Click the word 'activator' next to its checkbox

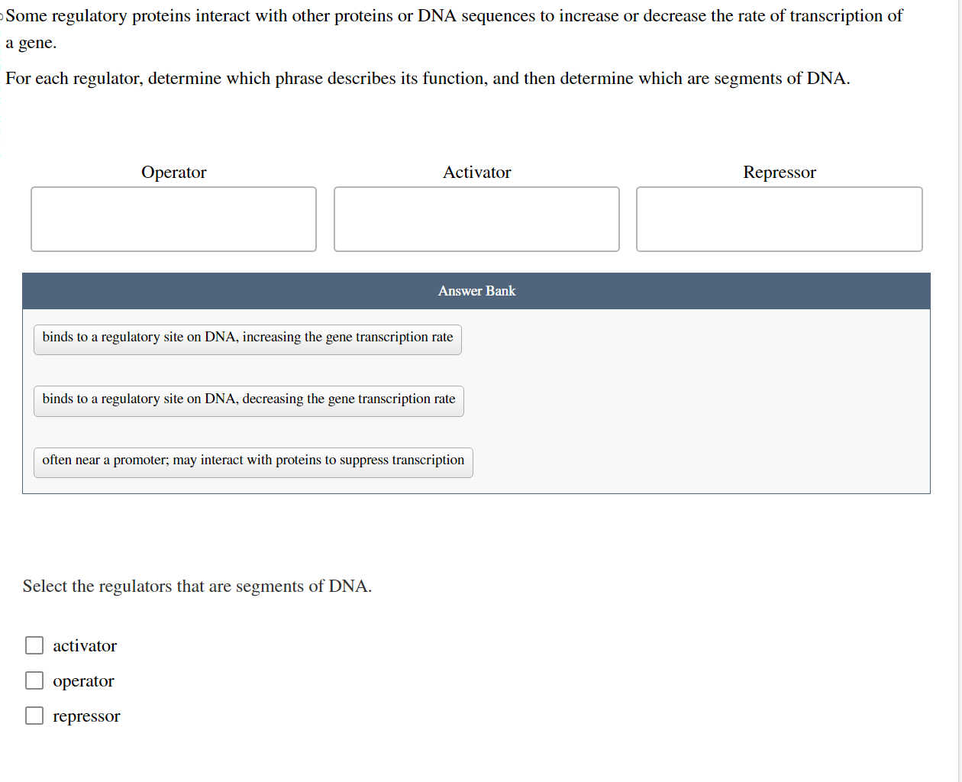coord(85,645)
